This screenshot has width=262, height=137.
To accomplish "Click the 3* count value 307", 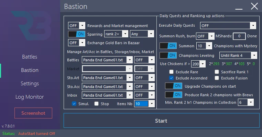I will 229,64.
